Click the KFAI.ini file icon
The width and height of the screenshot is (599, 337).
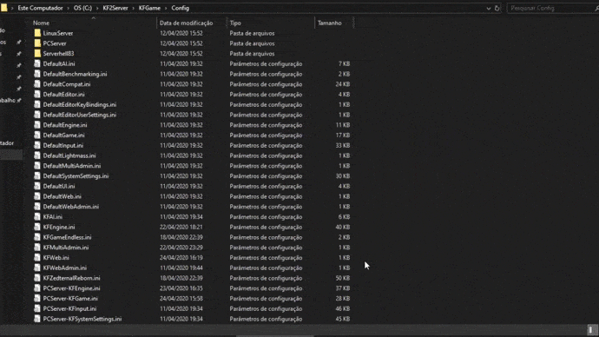[x=37, y=216]
